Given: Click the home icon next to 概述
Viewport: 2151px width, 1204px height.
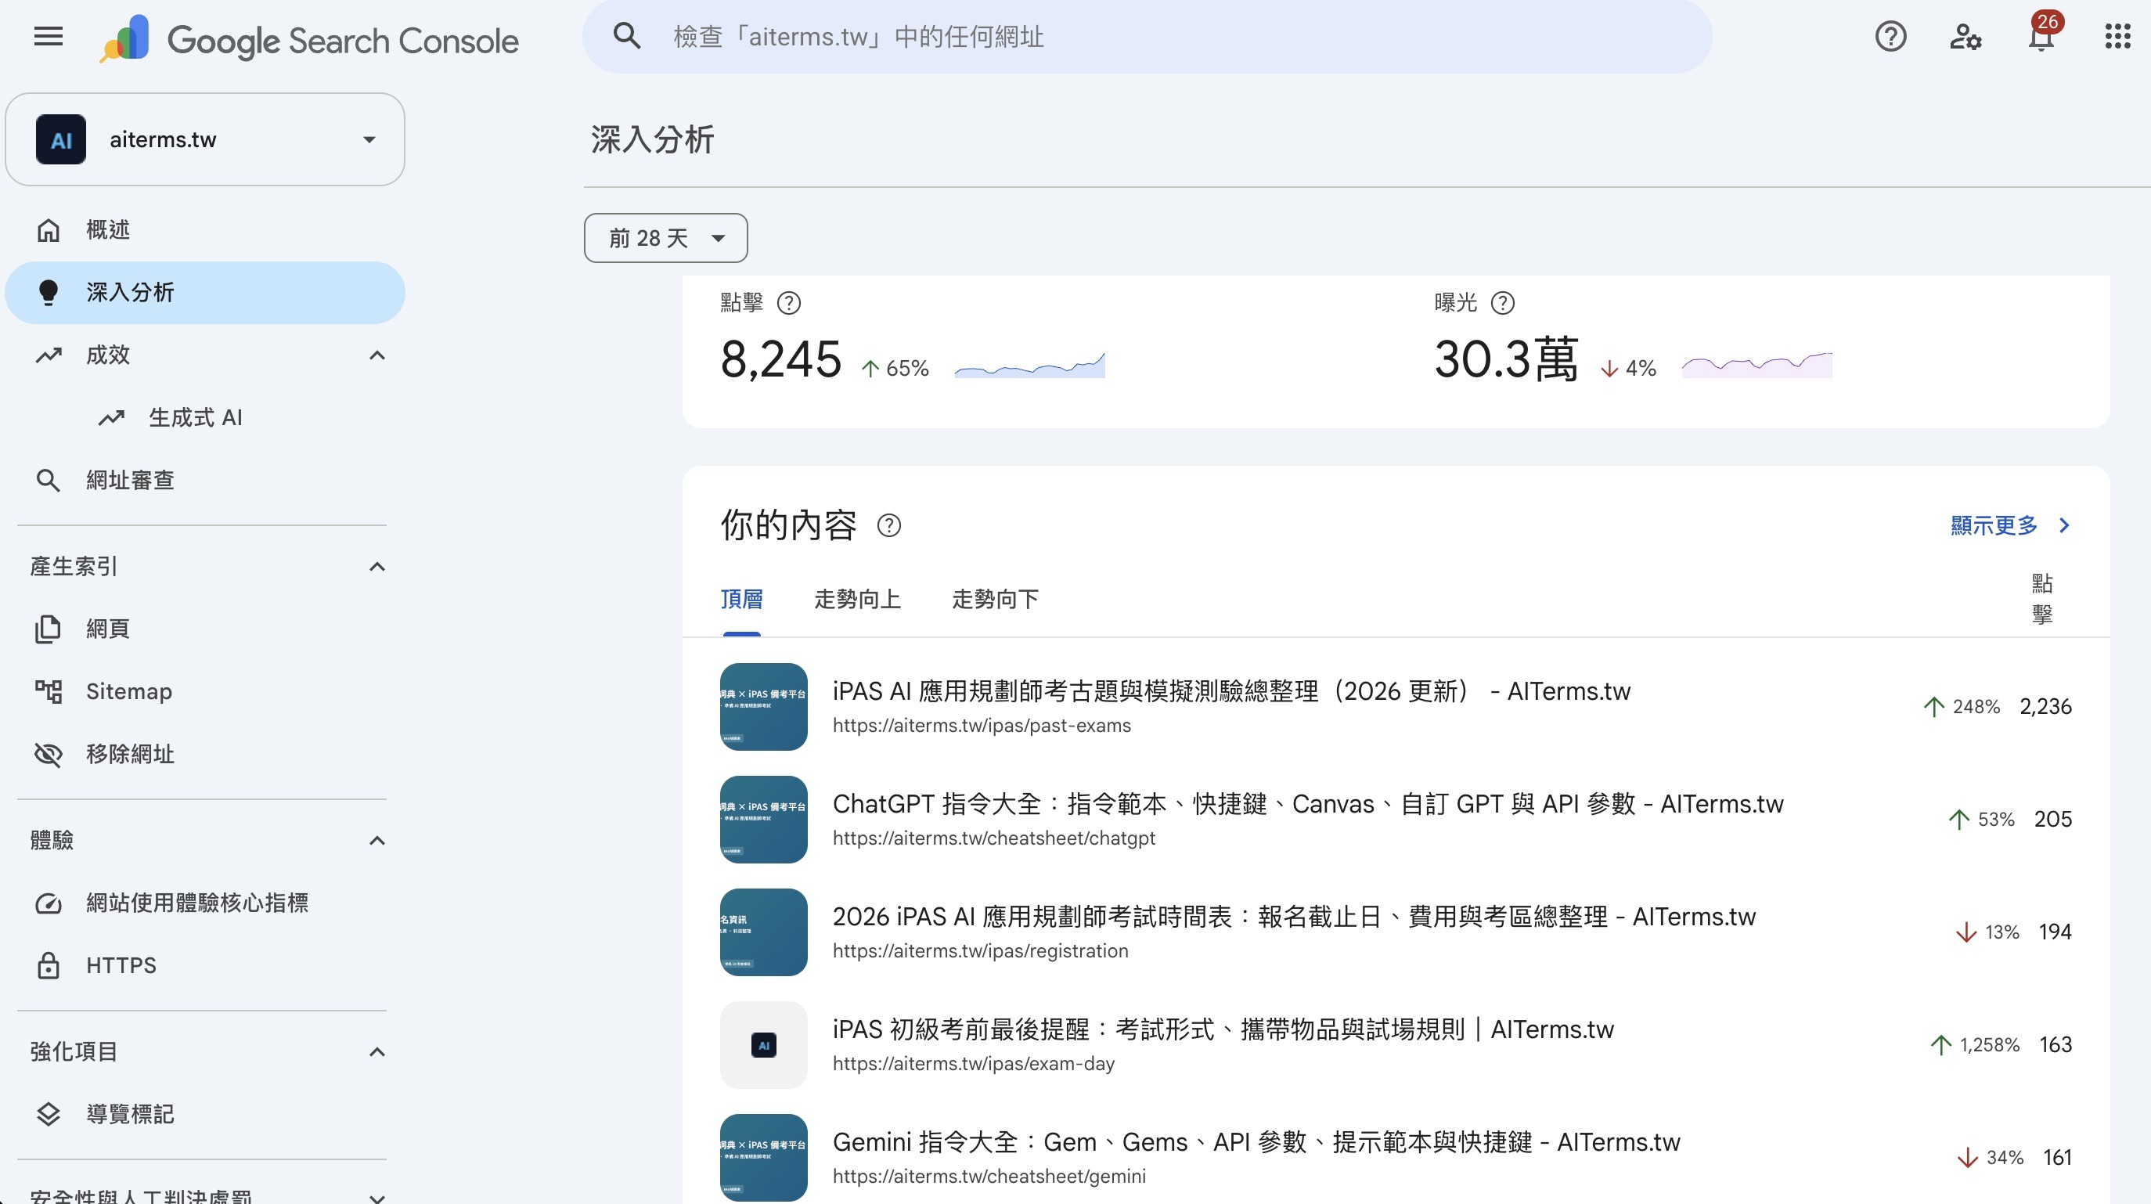Looking at the screenshot, I should (49, 229).
